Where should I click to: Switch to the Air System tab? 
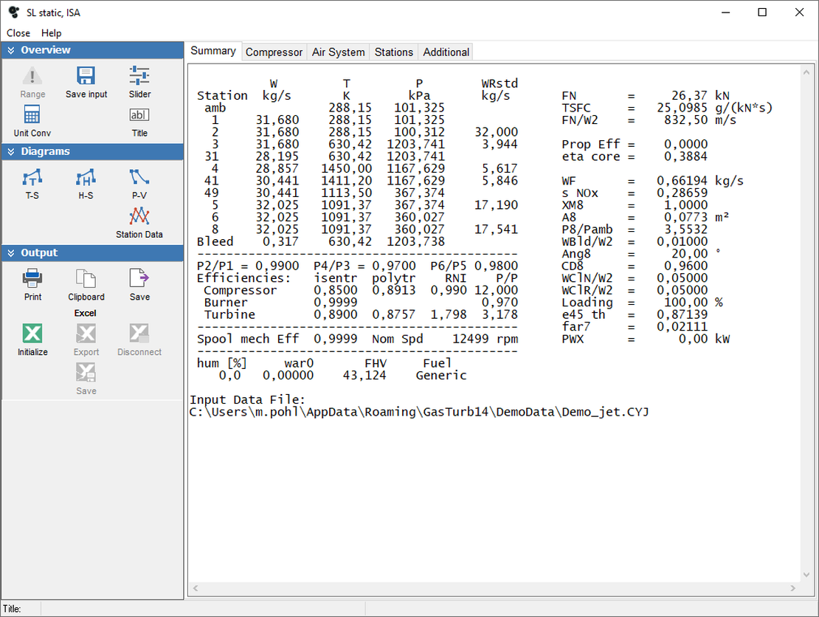pyautogui.click(x=338, y=52)
